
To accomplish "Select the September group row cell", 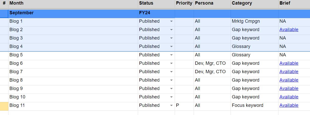I will click(73, 14).
